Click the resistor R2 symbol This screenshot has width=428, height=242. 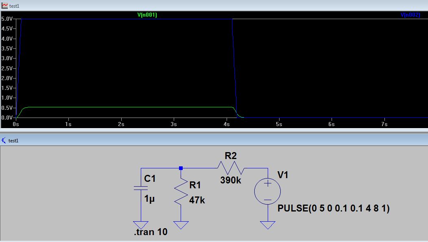coord(231,168)
